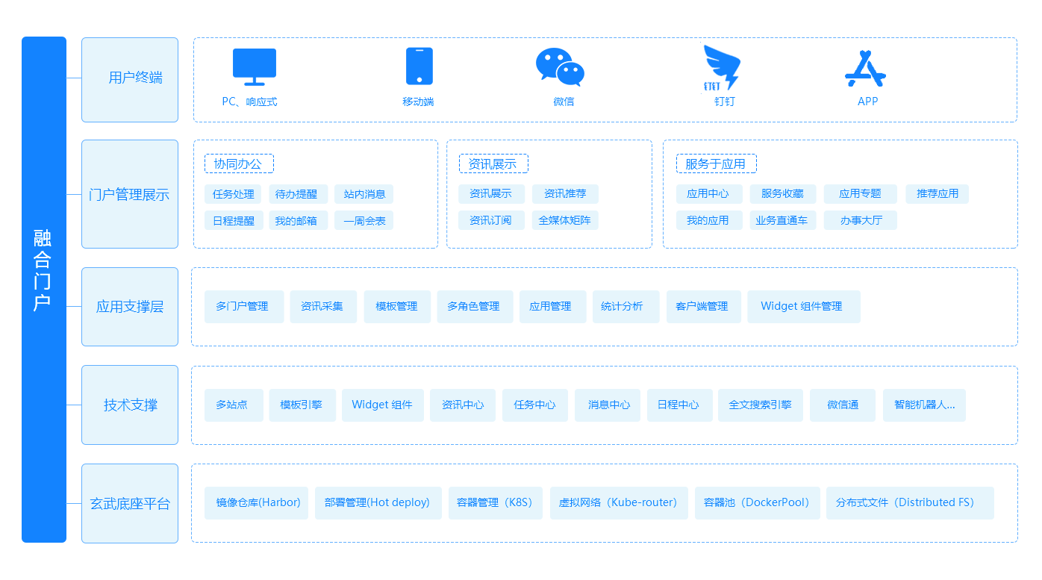Select the 推荐应用 tag
This screenshot has height=580, width=1042.
tap(938, 194)
